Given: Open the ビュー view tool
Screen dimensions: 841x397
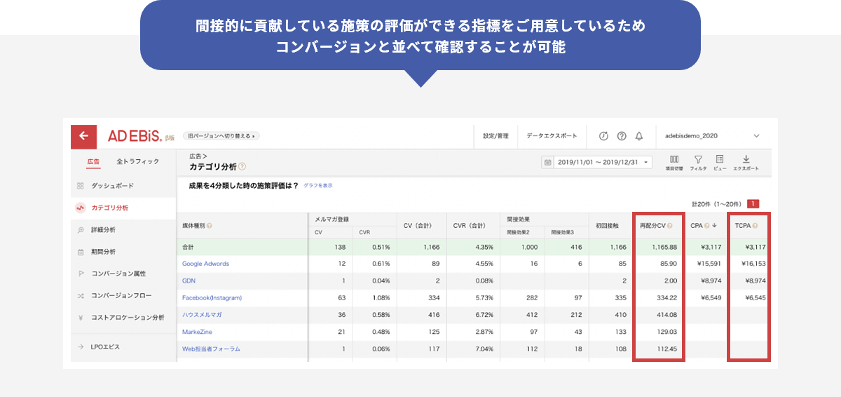Looking at the screenshot, I should point(720,163).
